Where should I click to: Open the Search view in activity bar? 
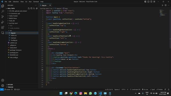(x=3, y=11)
